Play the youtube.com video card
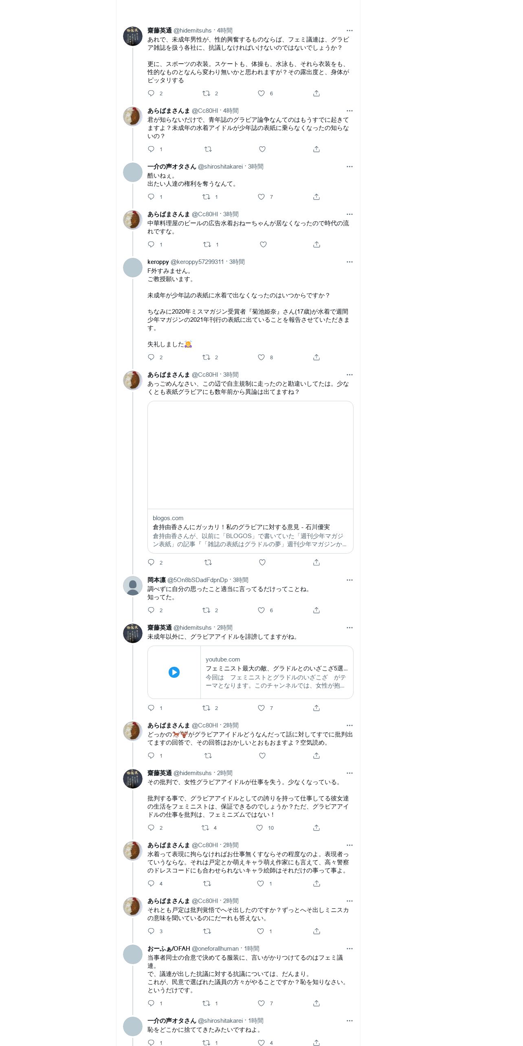523x1046 pixels. (174, 672)
